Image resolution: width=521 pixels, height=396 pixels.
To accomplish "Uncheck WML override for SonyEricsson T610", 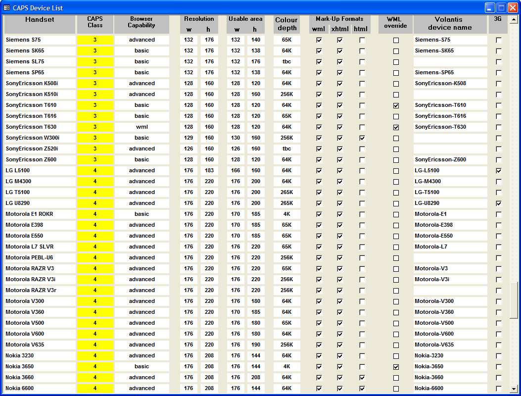I will [396, 105].
